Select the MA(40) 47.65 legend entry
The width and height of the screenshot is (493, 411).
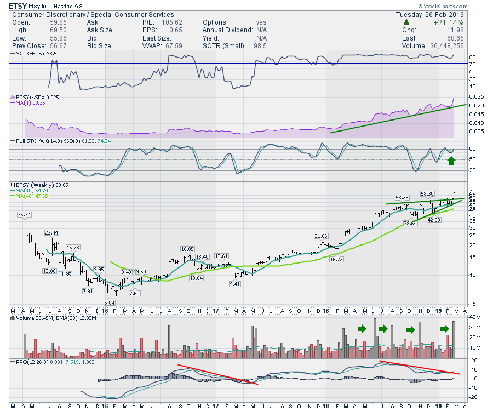32,197
